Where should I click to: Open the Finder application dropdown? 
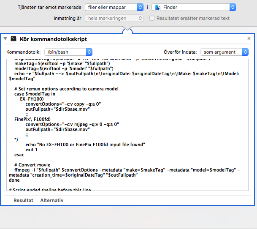coord(194,7)
